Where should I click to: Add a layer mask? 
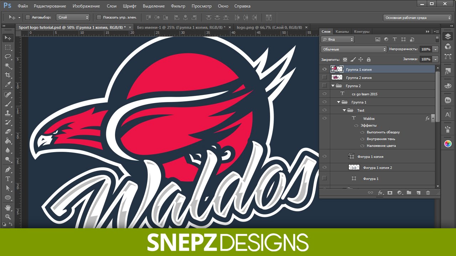[390, 193]
